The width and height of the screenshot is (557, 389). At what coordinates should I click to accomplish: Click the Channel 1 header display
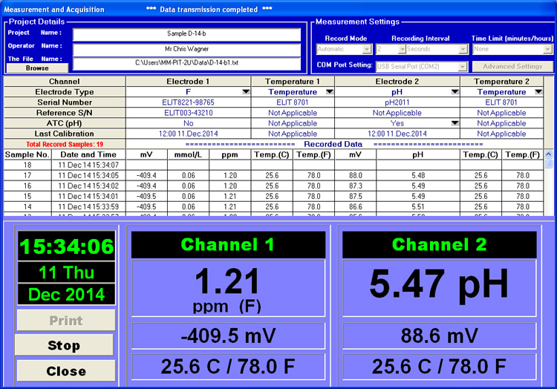coord(228,244)
